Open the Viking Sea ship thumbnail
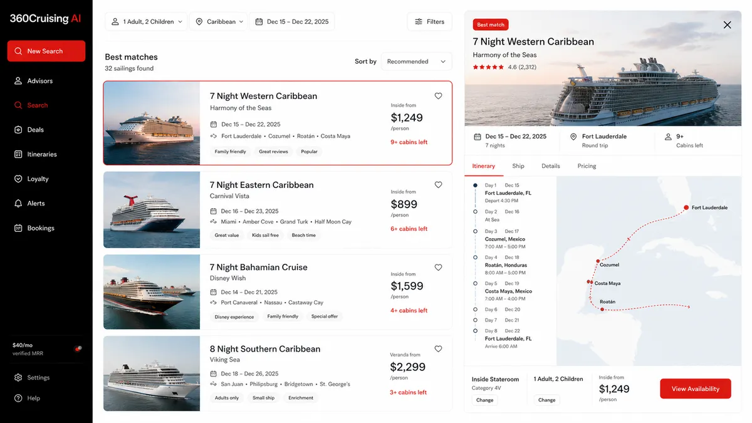Image resolution: width=752 pixels, height=423 pixels. 152,373
